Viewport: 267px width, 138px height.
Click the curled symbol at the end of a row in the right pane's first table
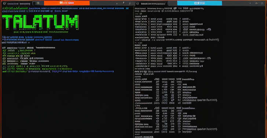tap(209, 29)
